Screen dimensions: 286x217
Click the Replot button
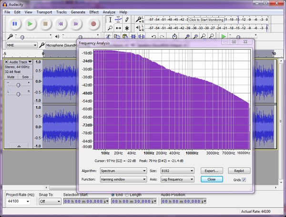[x=239, y=171]
